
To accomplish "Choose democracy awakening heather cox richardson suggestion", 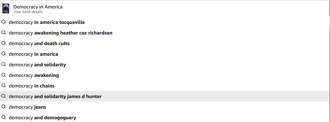I will [x=165, y=33].
